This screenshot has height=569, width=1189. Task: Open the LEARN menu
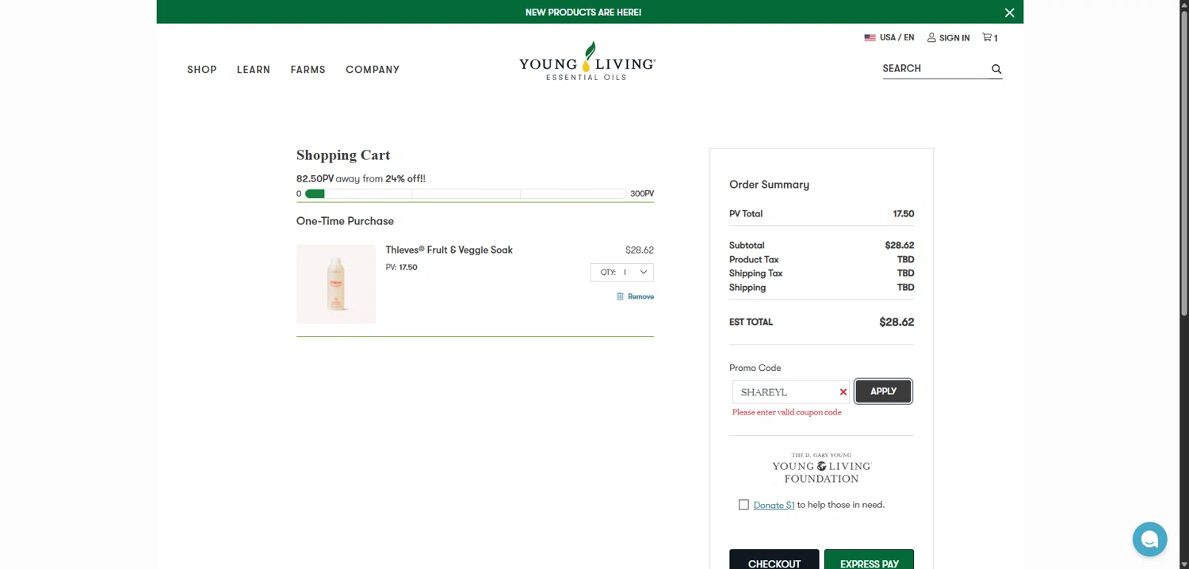254,70
